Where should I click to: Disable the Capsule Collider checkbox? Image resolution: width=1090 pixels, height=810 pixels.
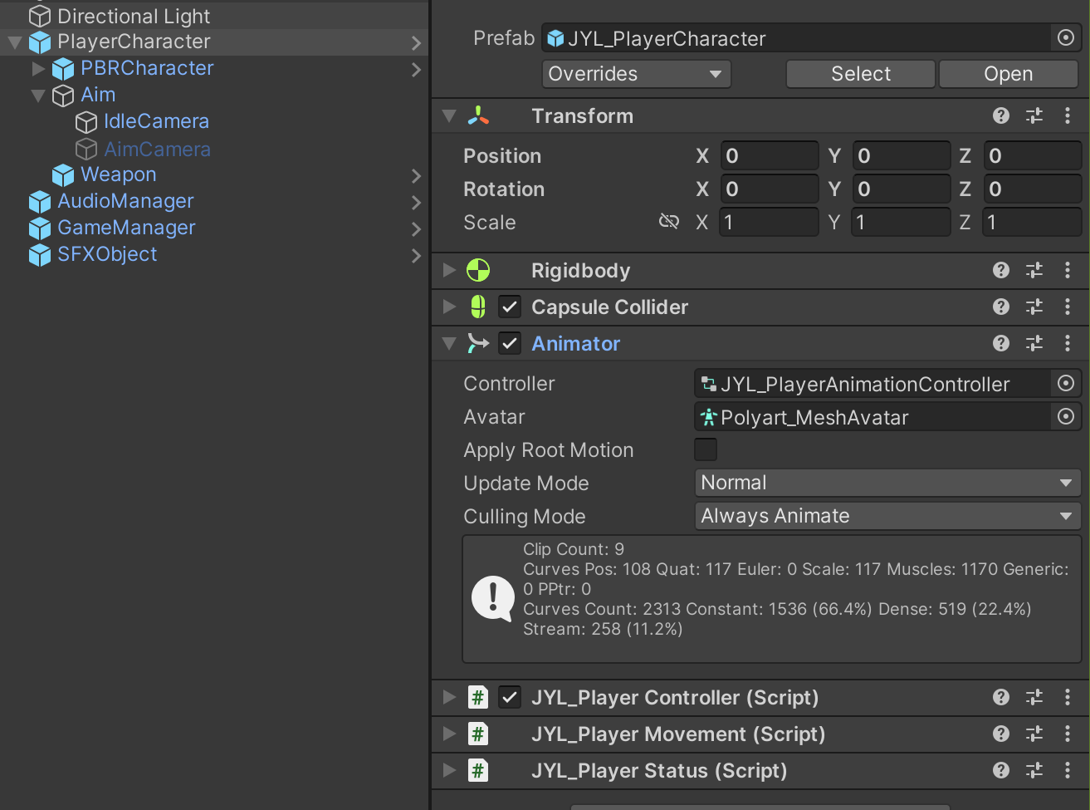pyautogui.click(x=510, y=307)
